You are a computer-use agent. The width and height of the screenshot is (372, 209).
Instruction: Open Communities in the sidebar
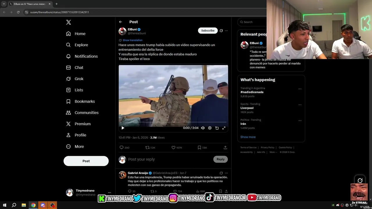pyautogui.click(x=82, y=113)
